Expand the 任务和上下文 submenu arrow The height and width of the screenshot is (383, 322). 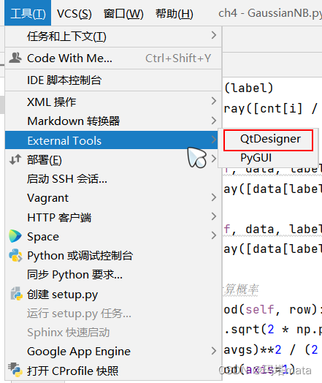pos(214,36)
